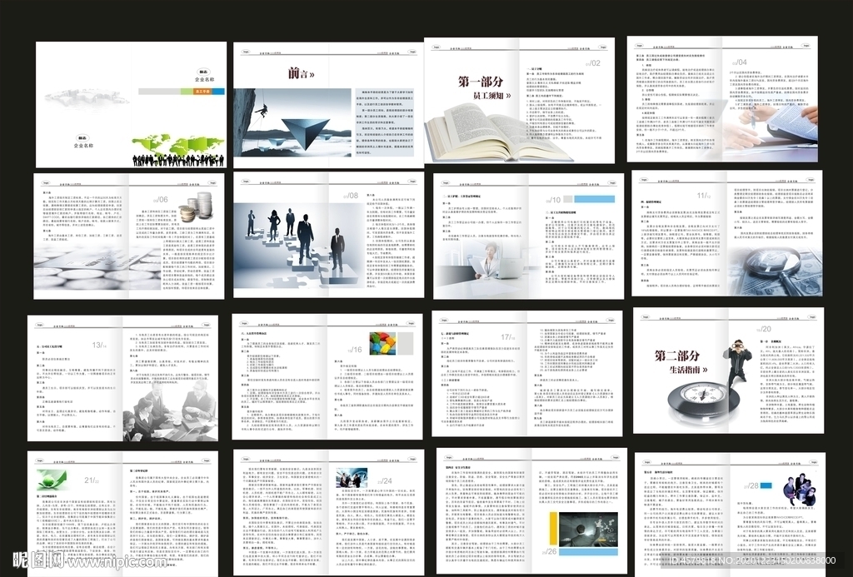Select the inverted pyramid graphic
853x577 pixels.
click(x=305, y=133)
